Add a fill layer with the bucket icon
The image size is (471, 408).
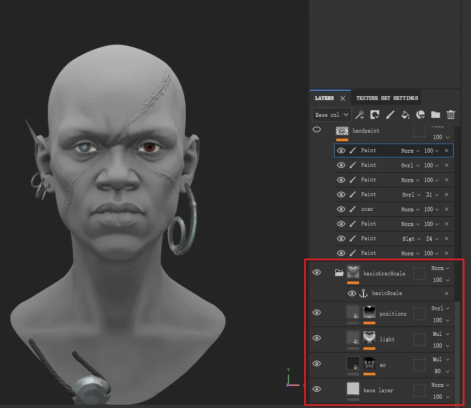coord(405,115)
